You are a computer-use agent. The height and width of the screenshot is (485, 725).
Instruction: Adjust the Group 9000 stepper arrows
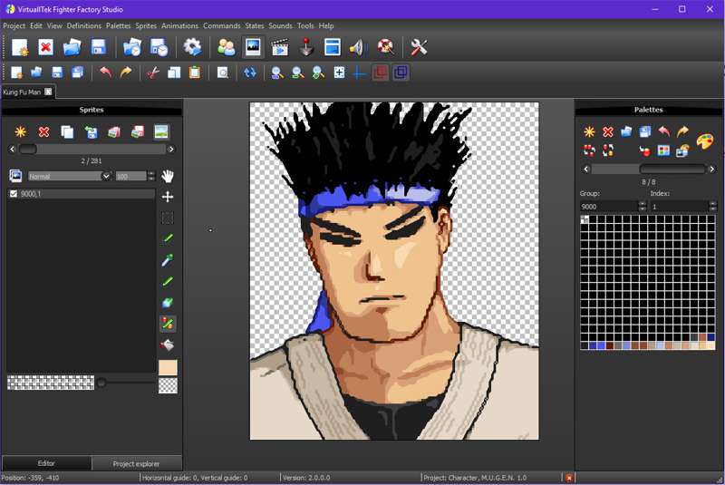[643, 206]
